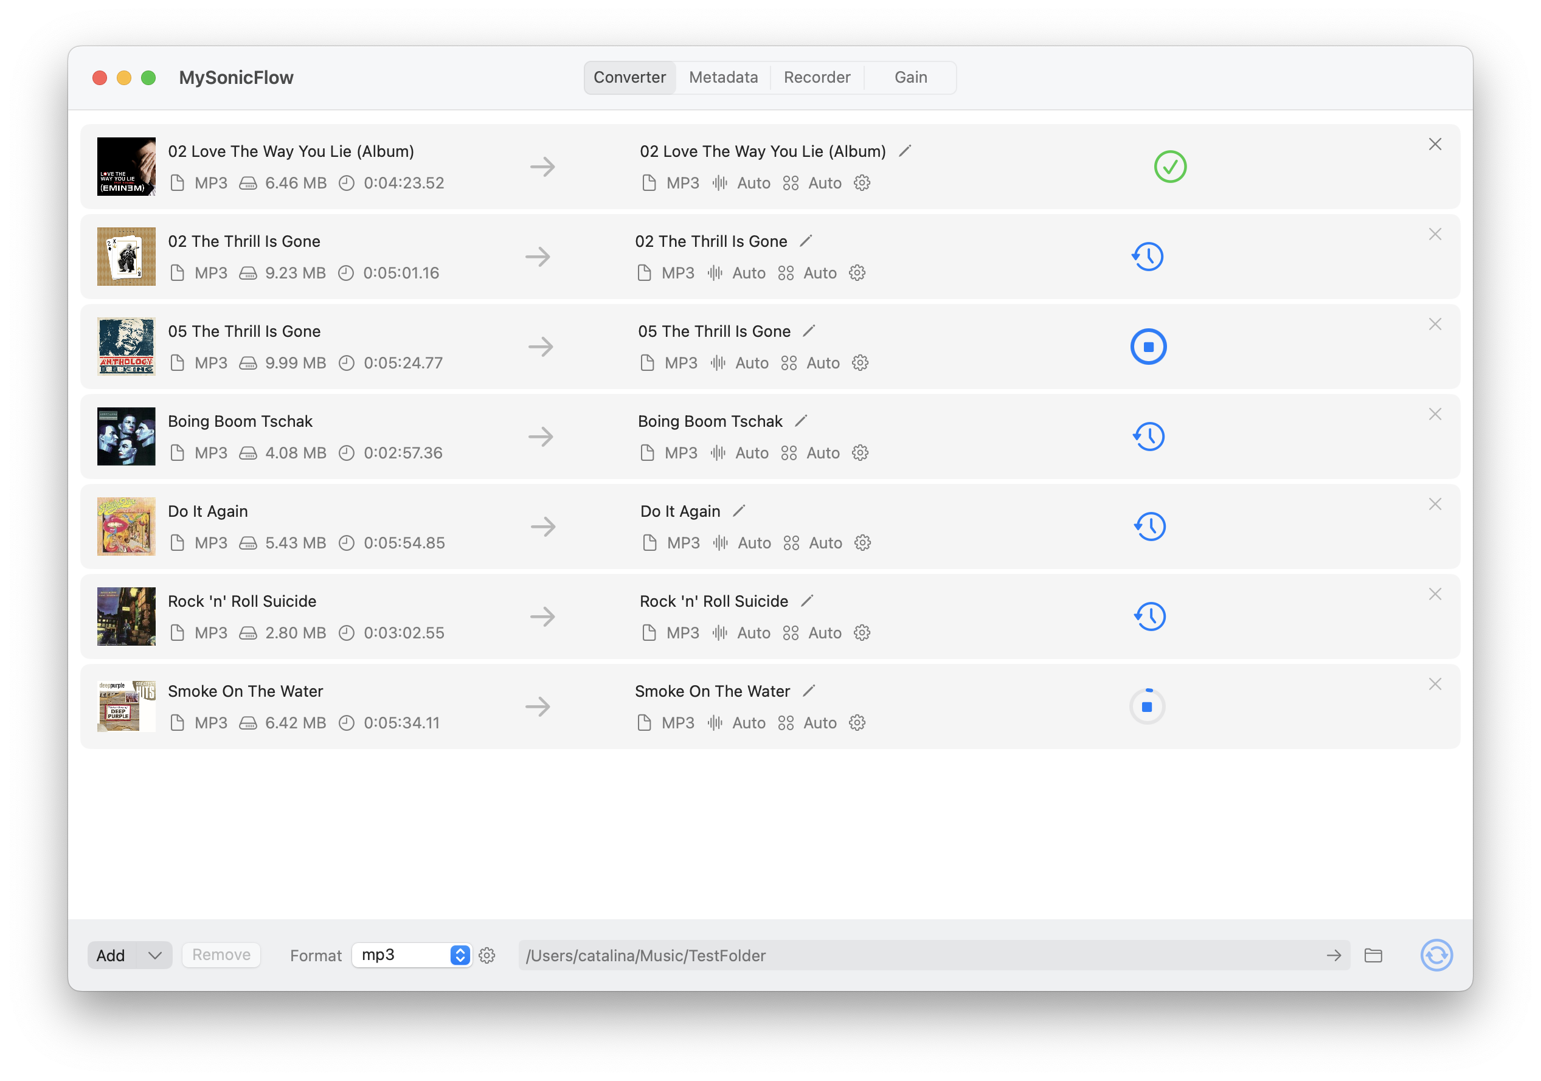This screenshot has height=1081, width=1541.
Task: Remove 02 Love The Way You Lie from list
Action: tap(1435, 144)
